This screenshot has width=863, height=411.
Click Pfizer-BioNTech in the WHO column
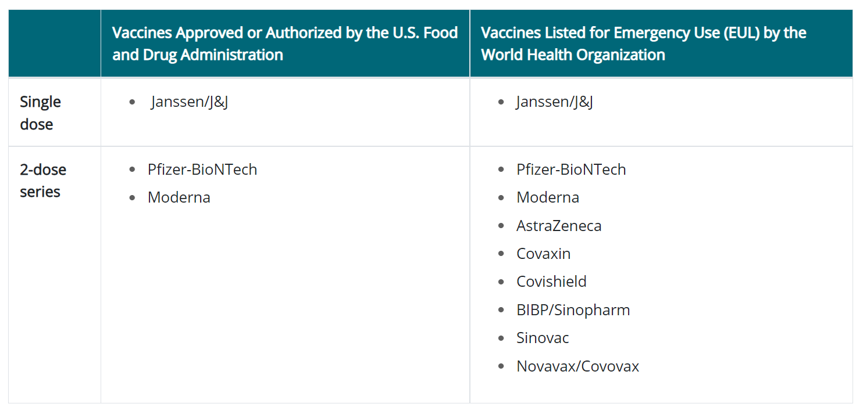[571, 170]
